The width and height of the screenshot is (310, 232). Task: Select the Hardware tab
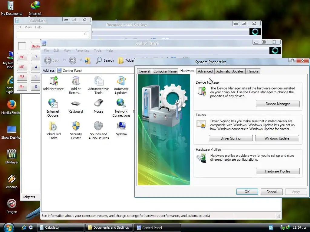coord(187,71)
